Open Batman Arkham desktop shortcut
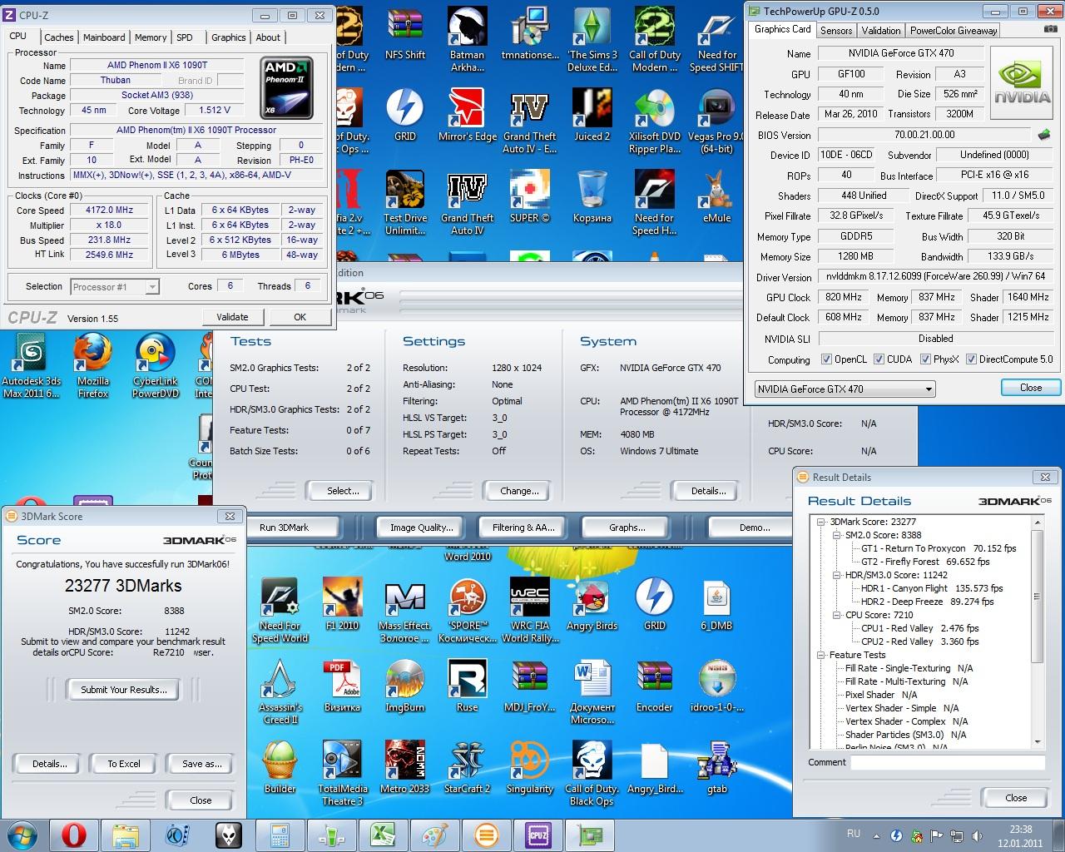Viewport: 1065px width, 852px height. click(467, 37)
